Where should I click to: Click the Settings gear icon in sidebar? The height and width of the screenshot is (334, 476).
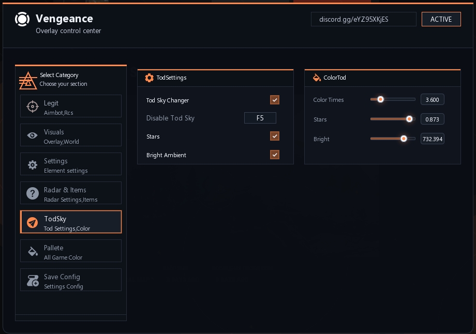coord(33,165)
